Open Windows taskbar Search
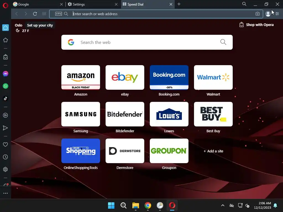283x212 pixels. 124,205
